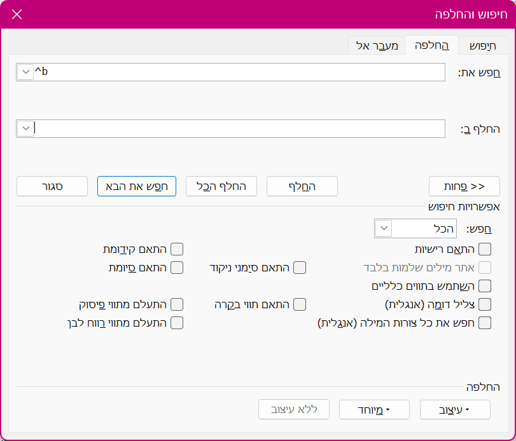Enable the התעלם מתווי פיסוק checkbox
The height and width of the screenshot is (441, 516).
[x=177, y=304]
